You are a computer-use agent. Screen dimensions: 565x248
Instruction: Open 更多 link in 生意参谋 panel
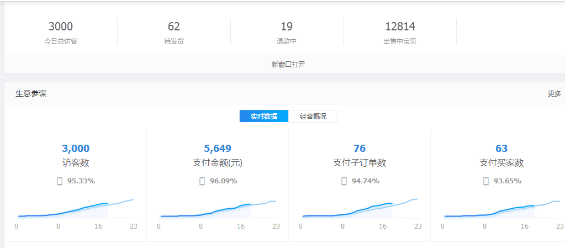(554, 94)
